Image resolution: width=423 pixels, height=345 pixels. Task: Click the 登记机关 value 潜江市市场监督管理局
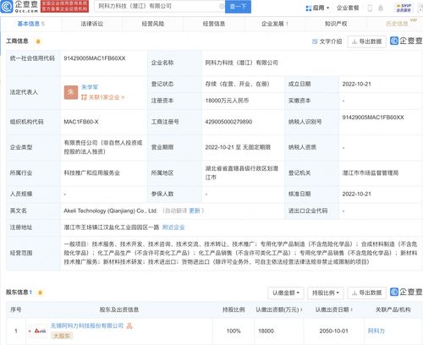click(x=371, y=172)
